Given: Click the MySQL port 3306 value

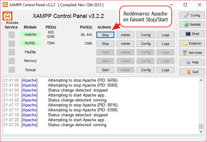Looking at the screenshot, I should 88,43.
